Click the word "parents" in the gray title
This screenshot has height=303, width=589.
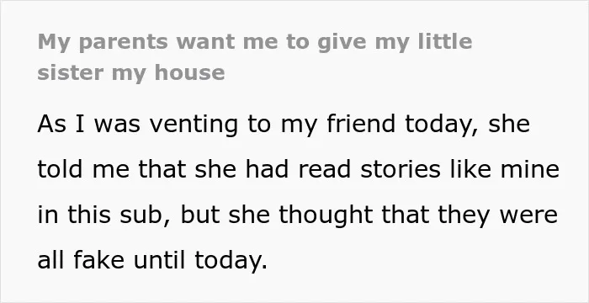tap(124, 42)
